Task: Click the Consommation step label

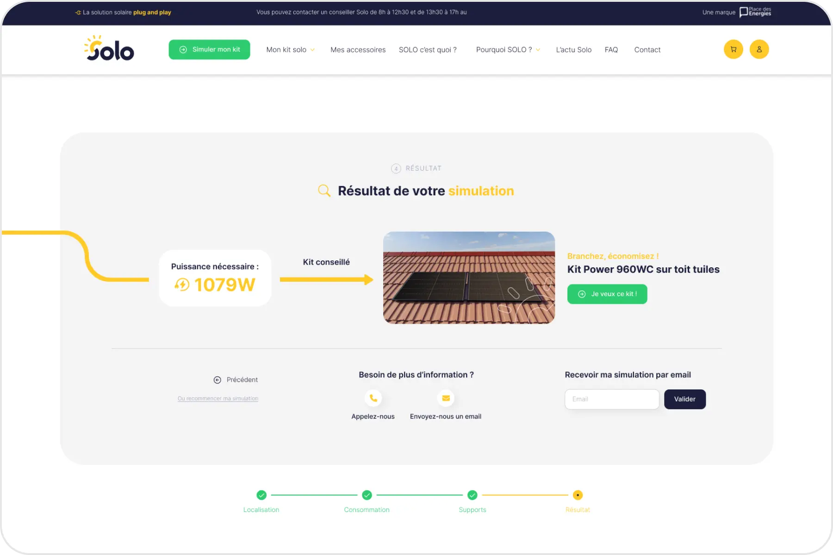Action: click(367, 510)
